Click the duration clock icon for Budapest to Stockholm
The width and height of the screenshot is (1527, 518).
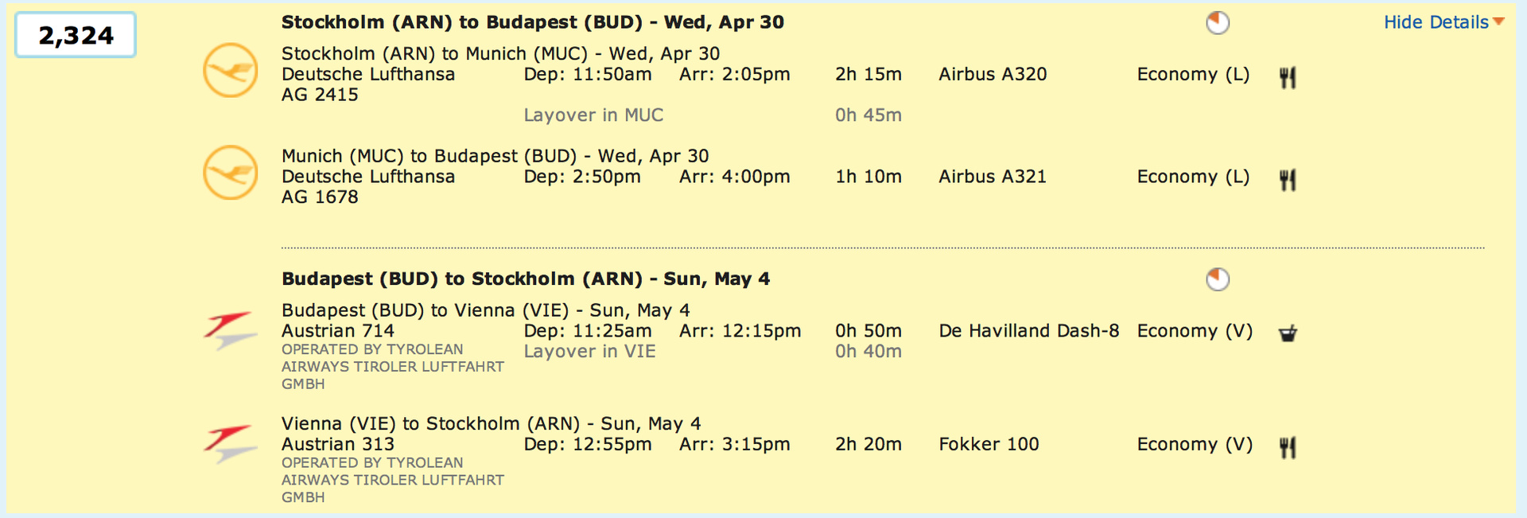(x=1218, y=279)
